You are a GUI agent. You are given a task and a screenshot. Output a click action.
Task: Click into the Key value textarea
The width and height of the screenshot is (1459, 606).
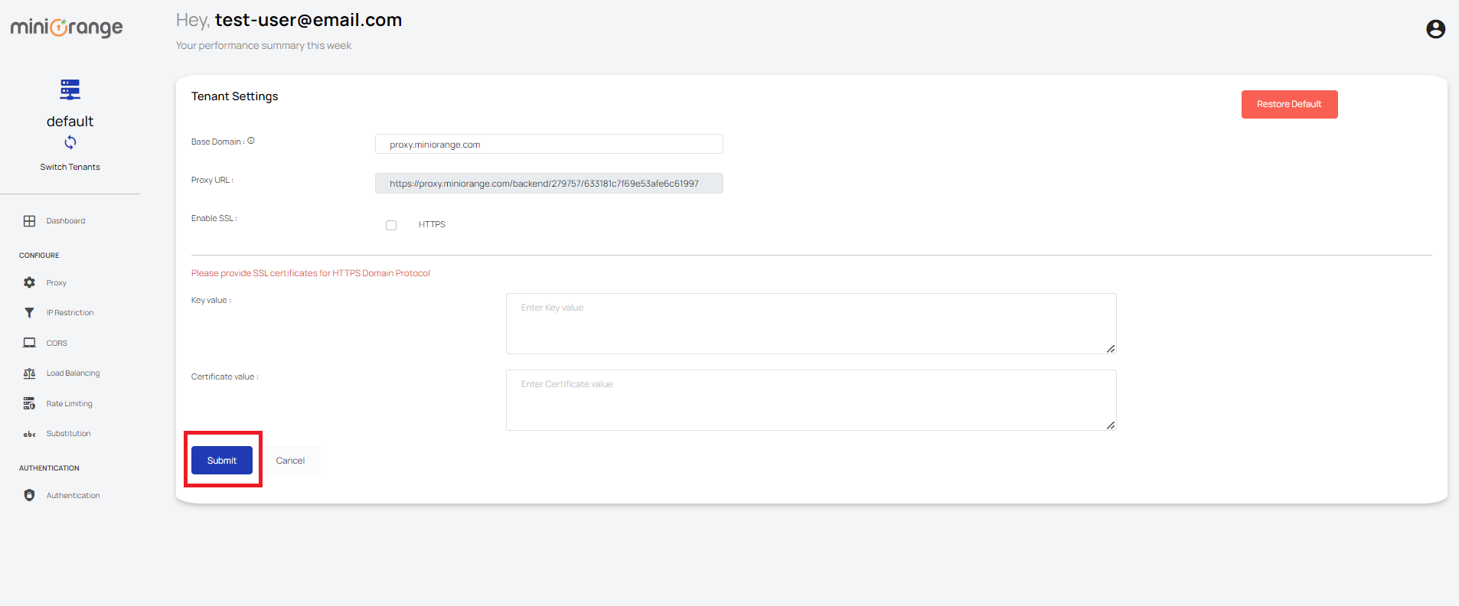[811, 324]
